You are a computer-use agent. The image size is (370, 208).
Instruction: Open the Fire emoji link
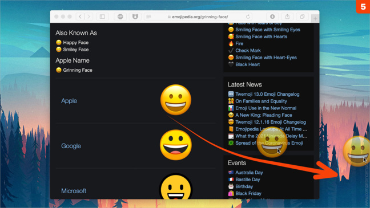point(239,43)
